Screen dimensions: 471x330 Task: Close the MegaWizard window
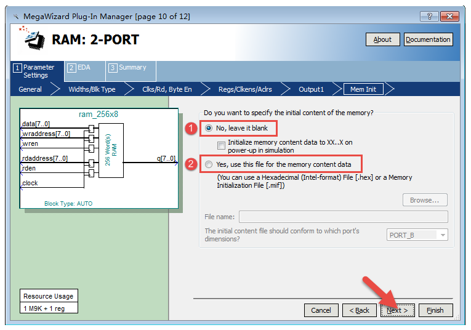pyautogui.click(x=449, y=16)
